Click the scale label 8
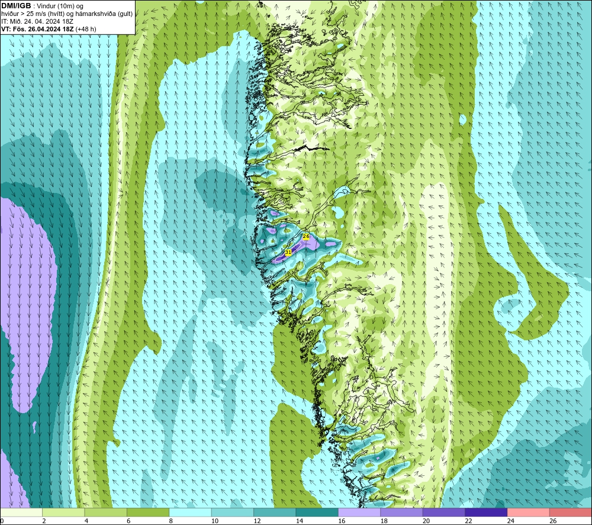This screenshot has height=525, width=592. click(171, 521)
